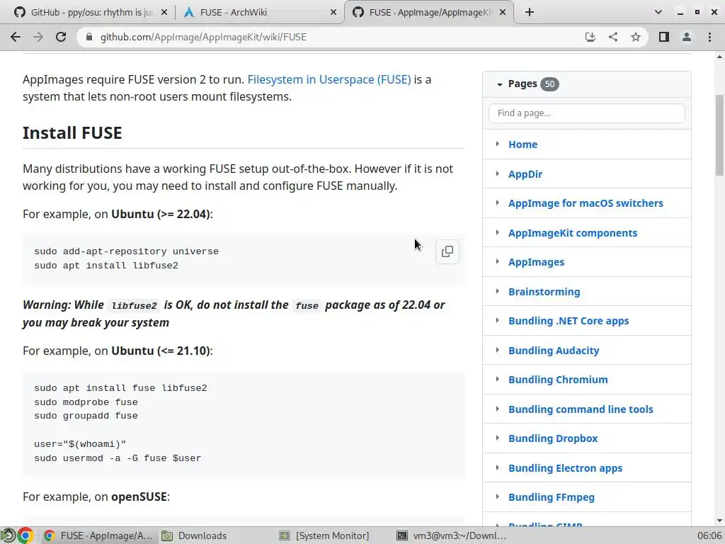Expand the AppDir page entry
The image size is (725, 544).
click(x=498, y=174)
